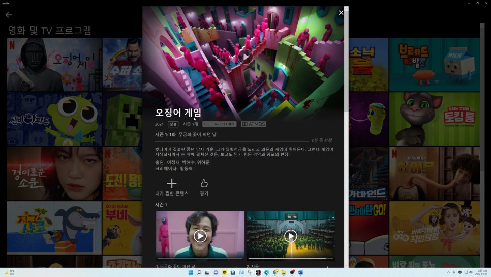Open the 도전! 용 orange poster thumbnail
Viewport: 491px width, 277px height.
[122, 174]
